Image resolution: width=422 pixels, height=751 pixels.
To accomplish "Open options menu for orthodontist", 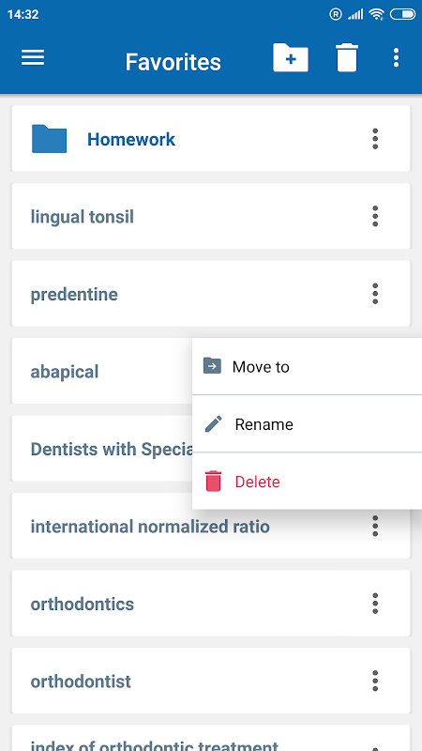I will 375,682.
